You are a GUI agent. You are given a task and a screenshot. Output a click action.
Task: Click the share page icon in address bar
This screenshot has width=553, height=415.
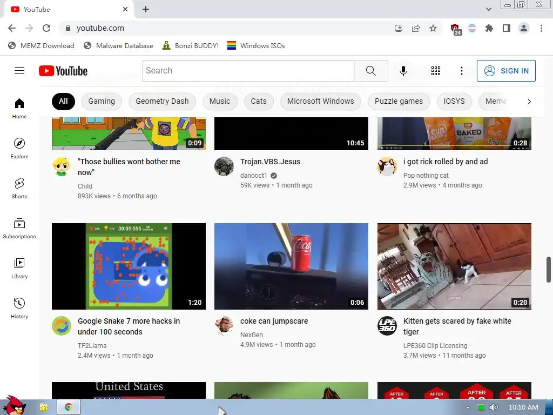(x=416, y=28)
